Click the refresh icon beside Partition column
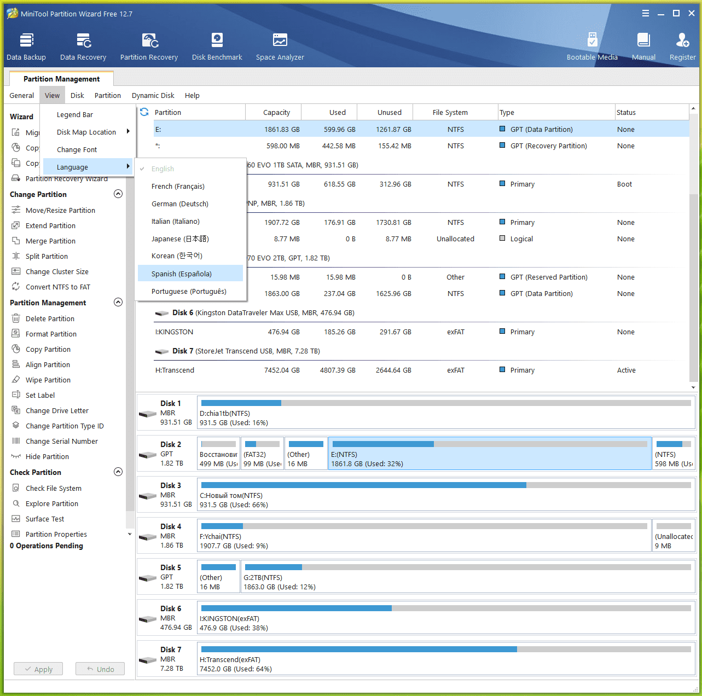Screen dimensions: 702x696 pos(144,112)
